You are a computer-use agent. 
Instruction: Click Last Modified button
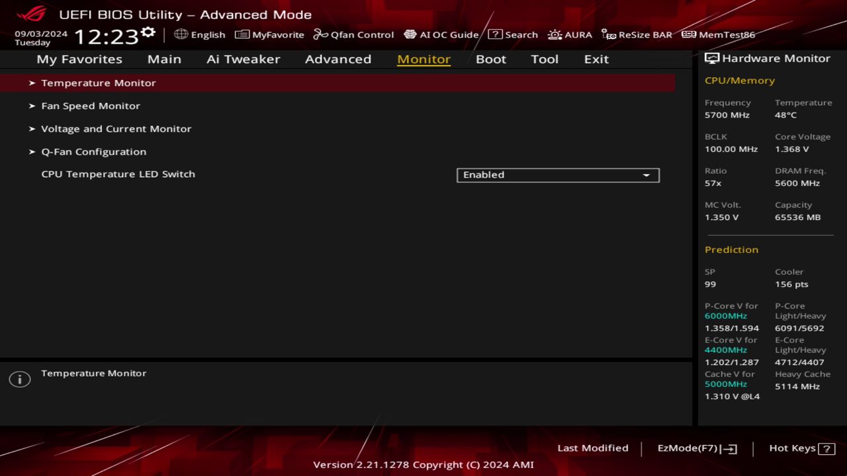593,448
